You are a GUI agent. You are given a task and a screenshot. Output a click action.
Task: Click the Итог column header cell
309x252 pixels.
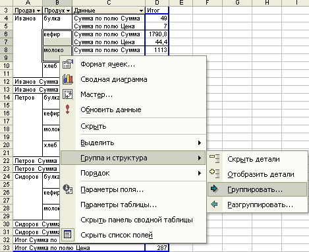[157, 11]
